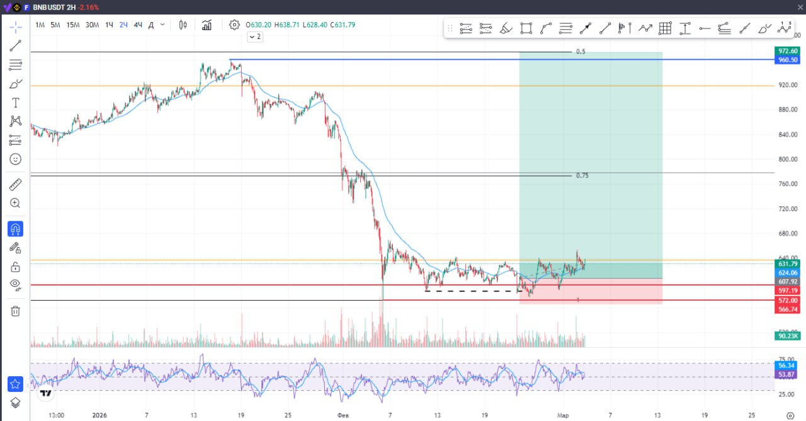Viewport: 806px width, 421px height.
Task: Hide all drawings with eye icon
Action: click(x=16, y=285)
